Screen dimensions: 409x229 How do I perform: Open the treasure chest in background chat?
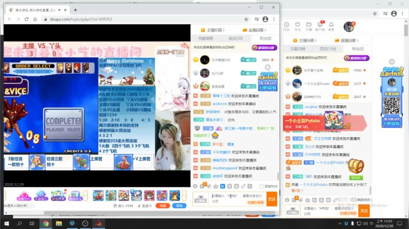(356, 166)
